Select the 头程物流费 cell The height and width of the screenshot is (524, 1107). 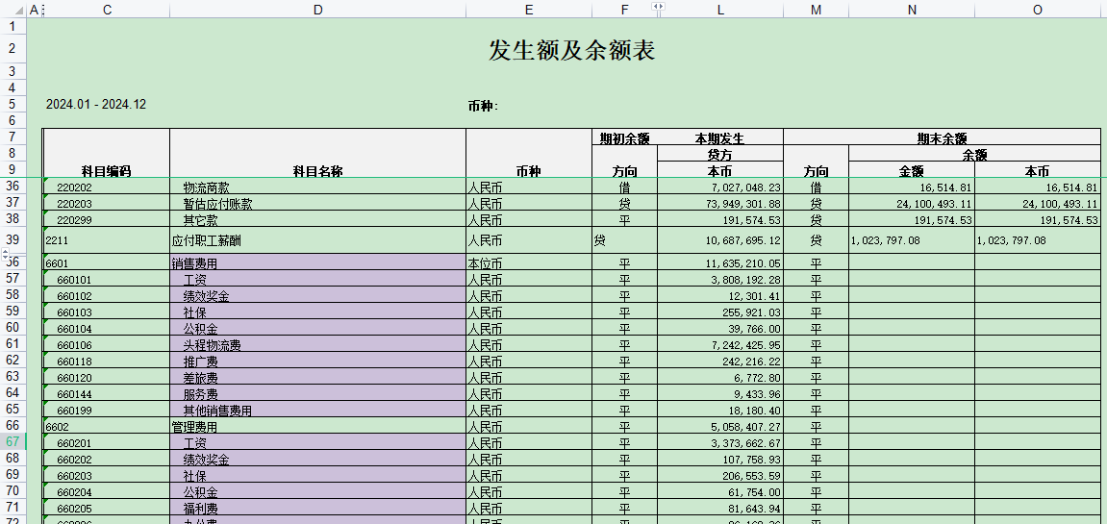317,344
